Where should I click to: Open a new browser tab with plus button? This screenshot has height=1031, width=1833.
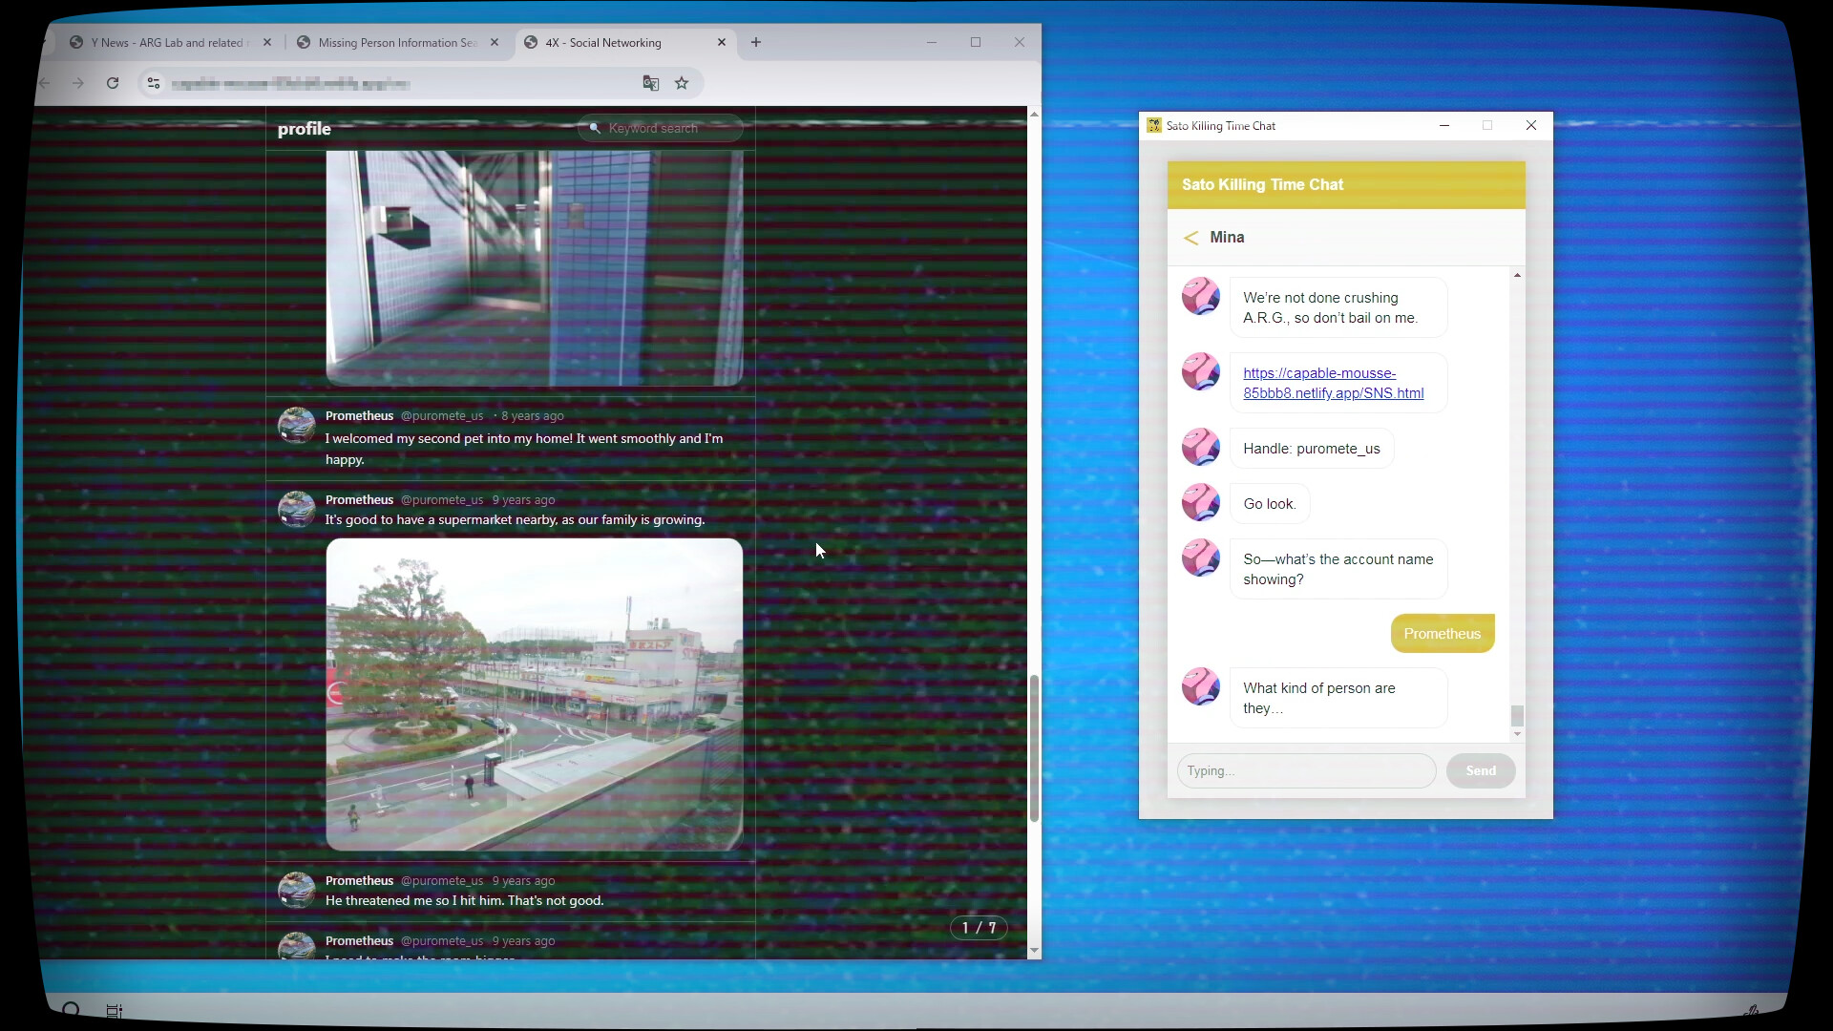pyautogui.click(x=755, y=43)
